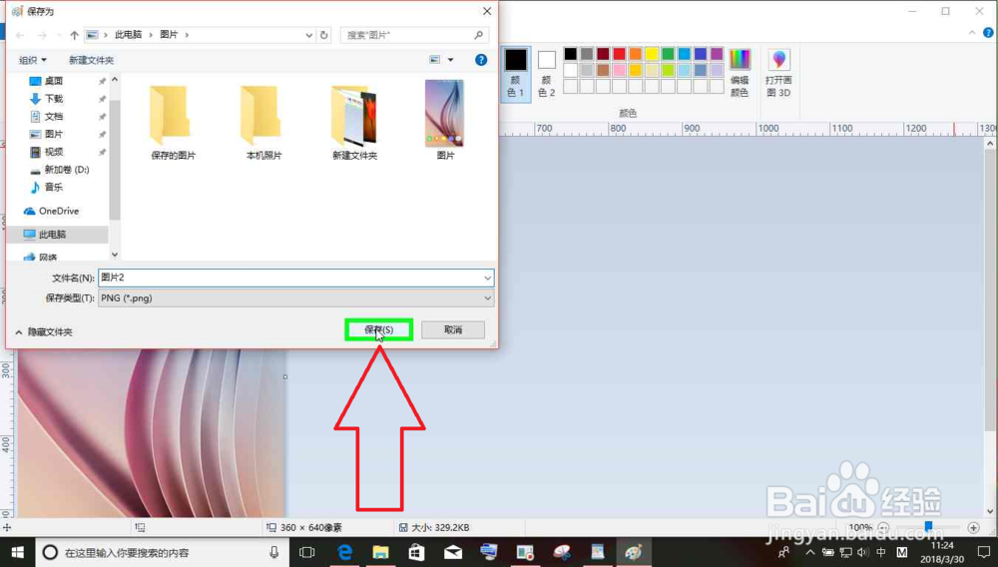Select the 新建文件夹 folder
The image size is (998, 567).
pyautogui.click(x=354, y=121)
